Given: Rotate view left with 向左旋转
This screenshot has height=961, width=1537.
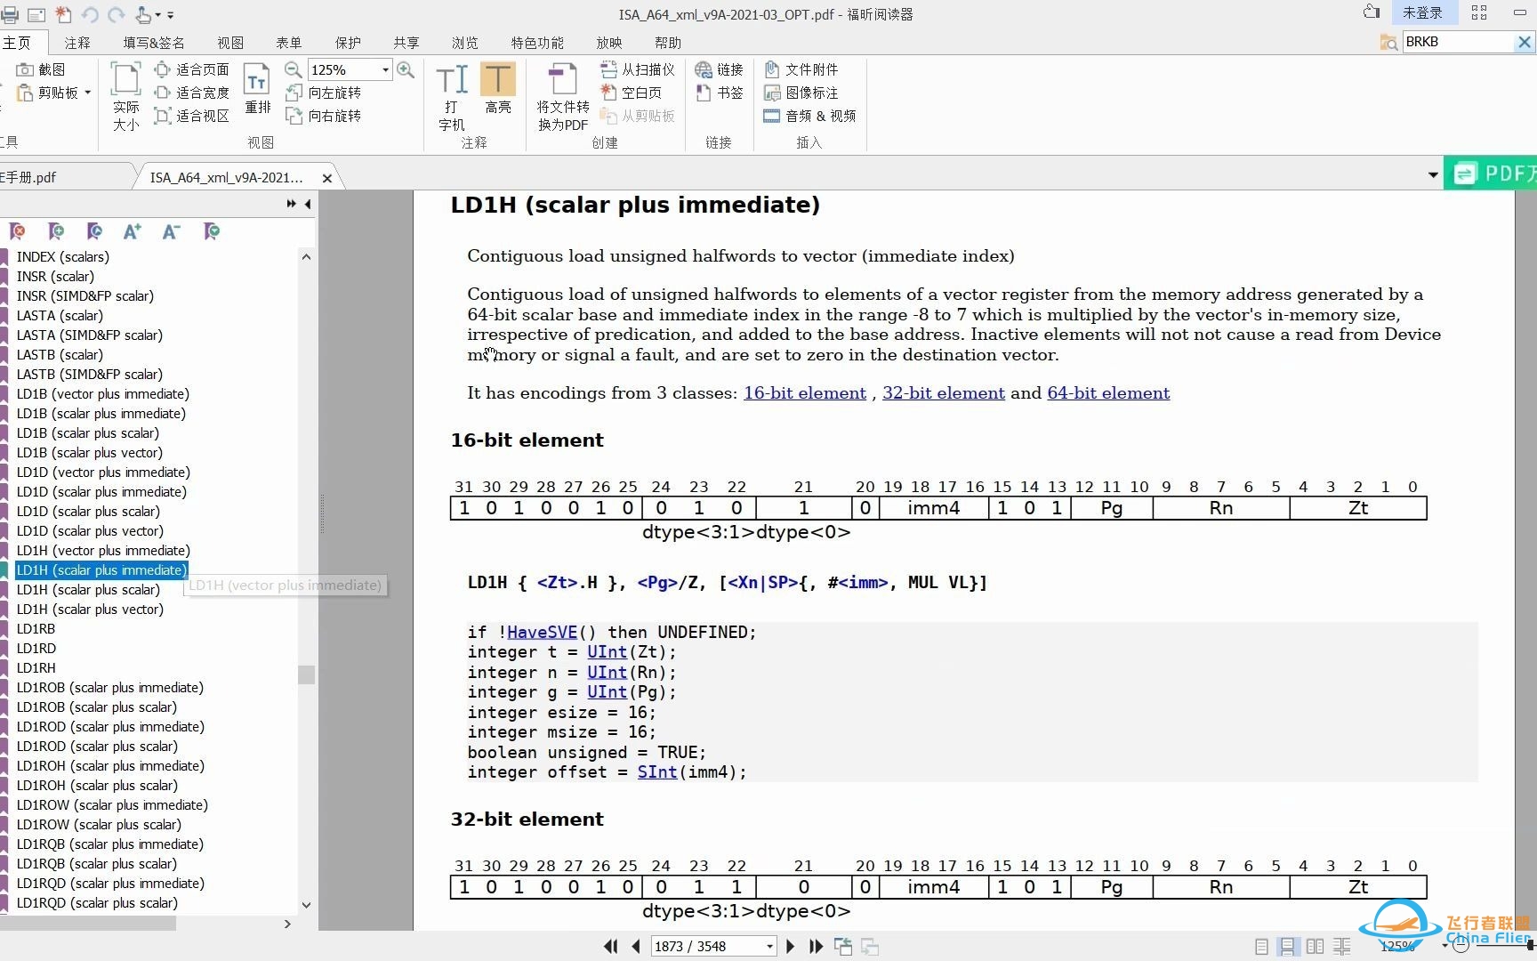Looking at the screenshot, I should [323, 93].
